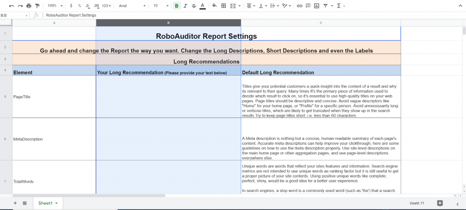Click Your Long Recommendation header cell
The height and width of the screenshot is (210, 466).
168,71
